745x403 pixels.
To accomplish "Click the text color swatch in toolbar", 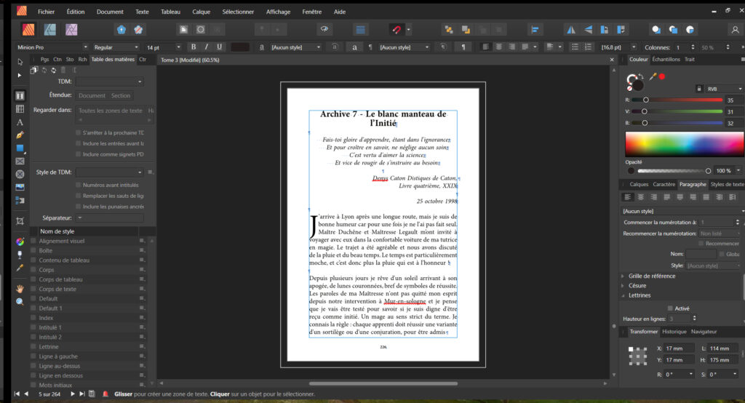I will point(240,47).
